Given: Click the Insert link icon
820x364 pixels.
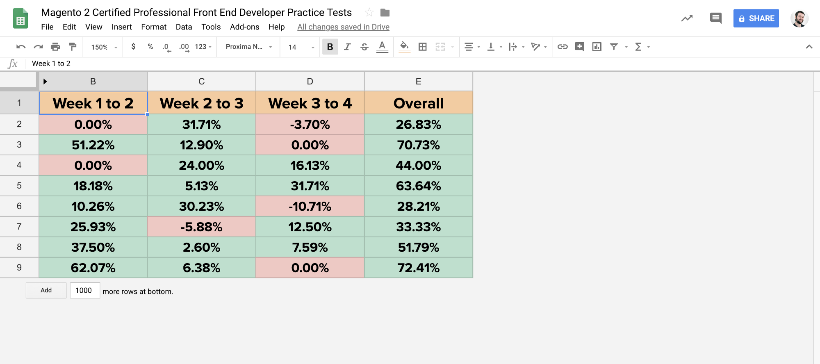Looking at the screenshot, I should 563,47.
